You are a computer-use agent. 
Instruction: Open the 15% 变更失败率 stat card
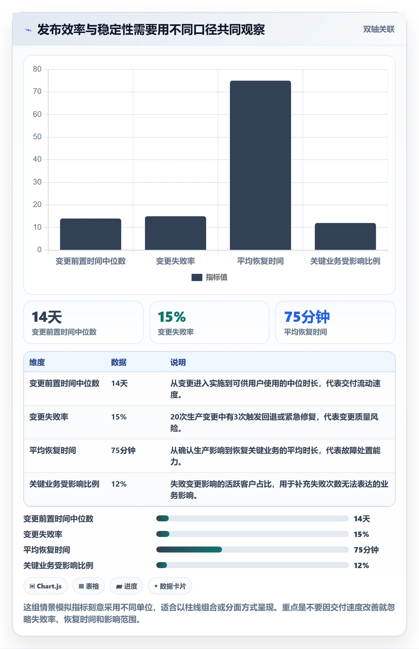(x=209, y=322)
